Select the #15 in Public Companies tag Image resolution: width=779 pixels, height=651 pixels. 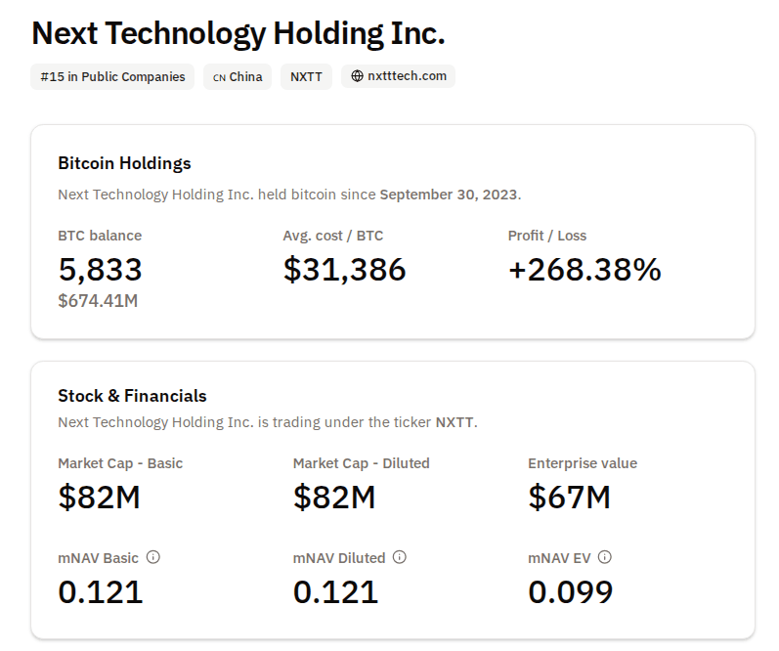coord(112,76)
